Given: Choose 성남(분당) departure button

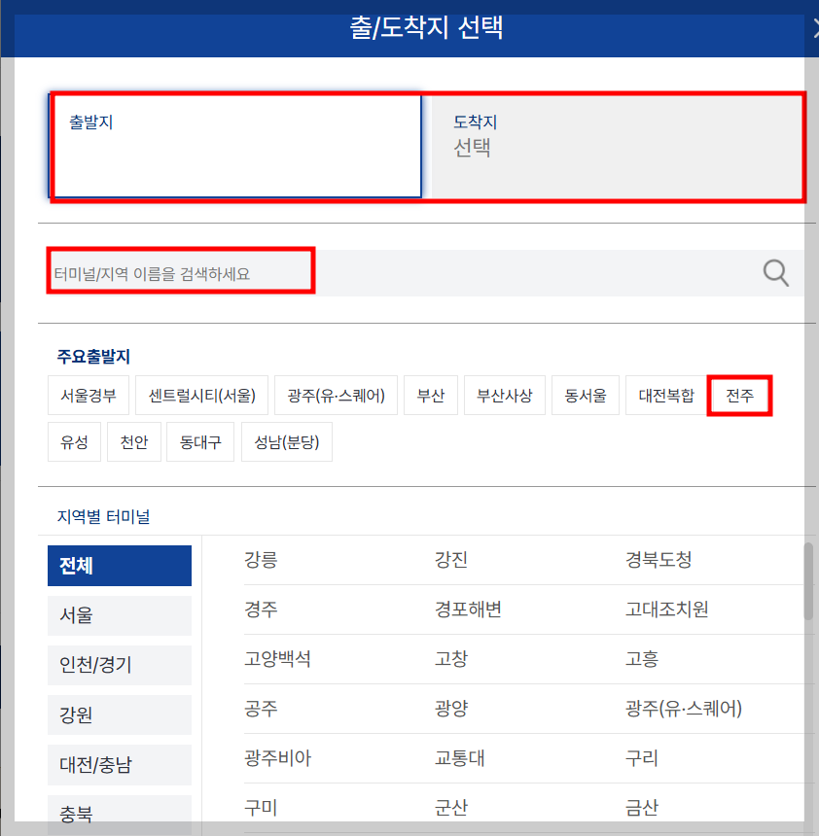Looking at the screenshot, I should point(287,442).
